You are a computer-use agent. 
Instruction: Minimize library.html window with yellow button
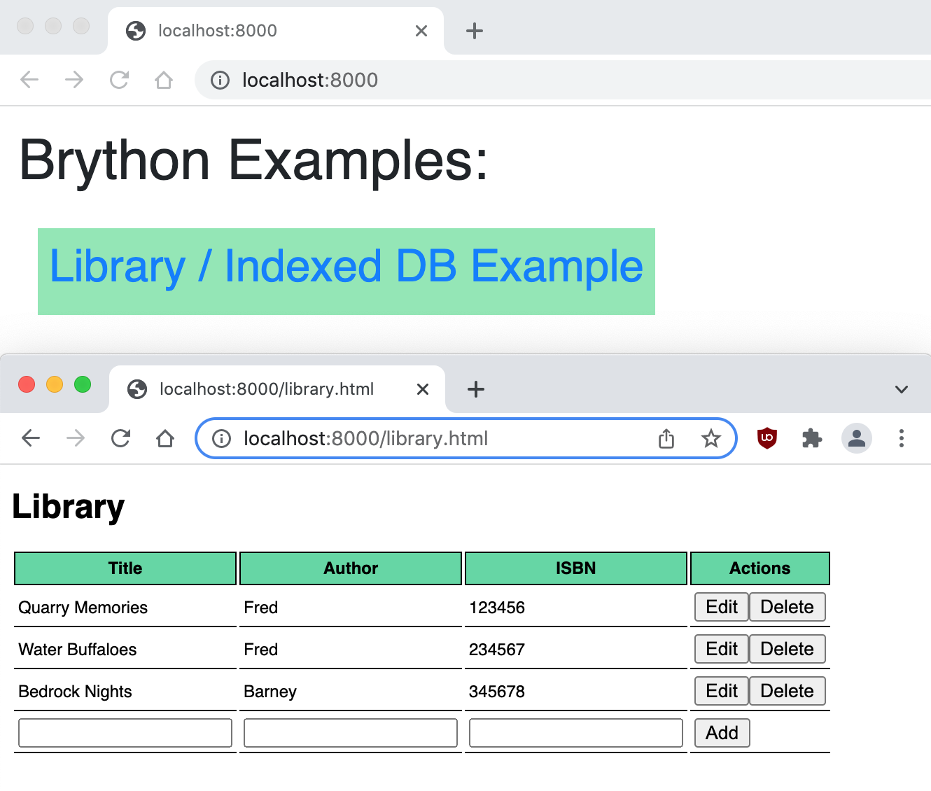pos(55,384)
